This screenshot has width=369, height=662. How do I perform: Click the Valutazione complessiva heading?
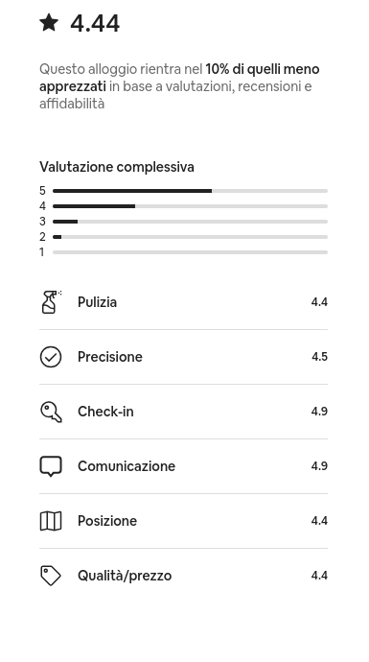117,167
